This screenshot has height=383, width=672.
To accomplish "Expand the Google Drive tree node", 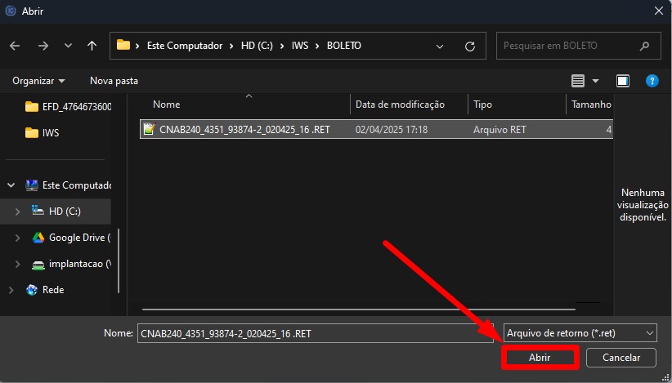I will [x=17, y=238].
